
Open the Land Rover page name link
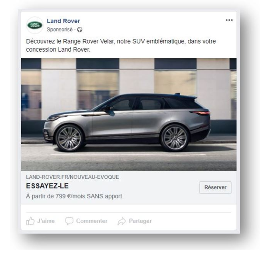64,21
